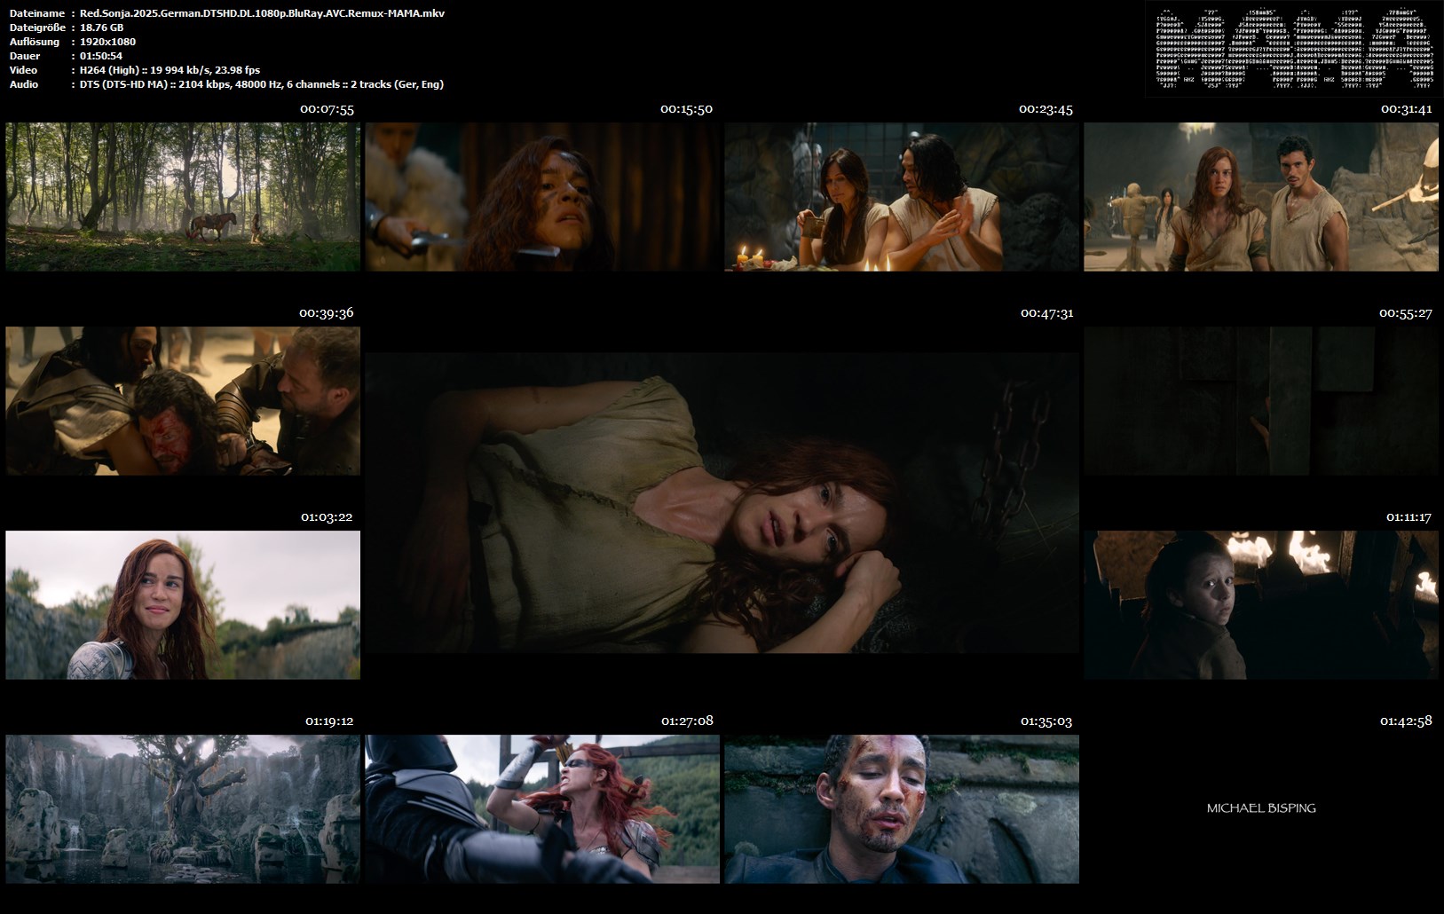Click the DTS-HD MA audio info value

261,84
